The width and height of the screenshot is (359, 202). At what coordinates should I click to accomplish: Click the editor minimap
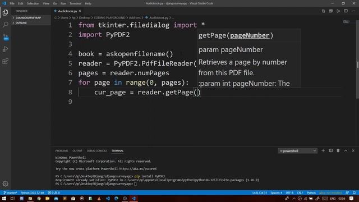click(x=347, y=22)
